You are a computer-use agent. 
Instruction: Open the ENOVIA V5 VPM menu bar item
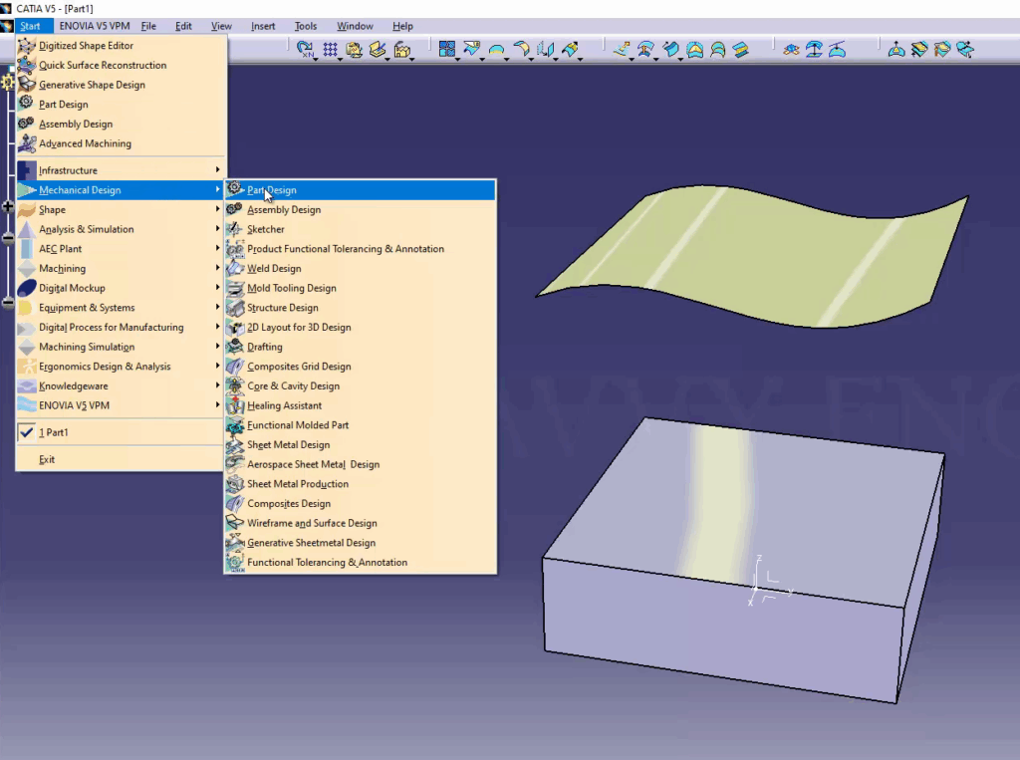[94, 26]
